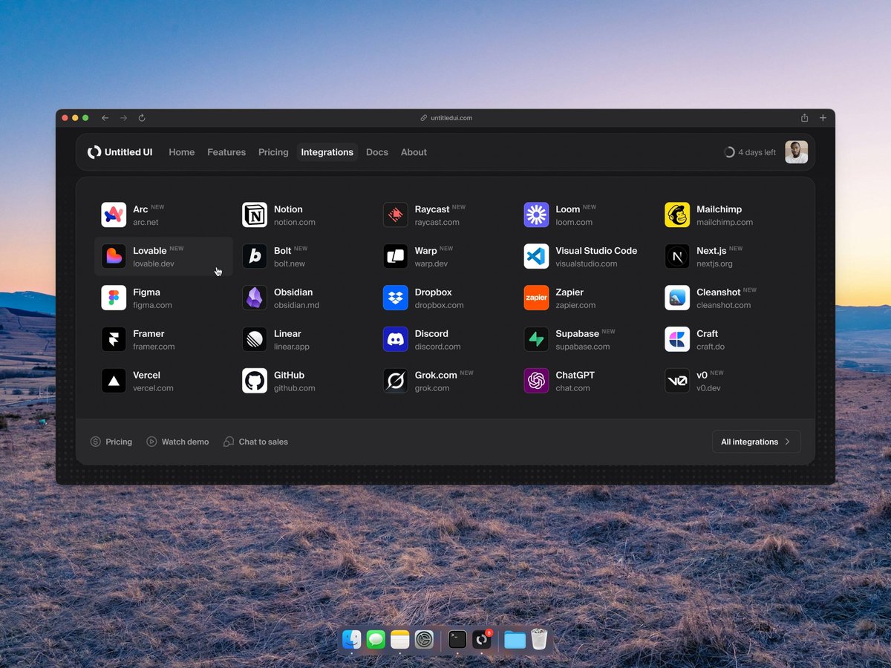Click the Discord name label

431,334
